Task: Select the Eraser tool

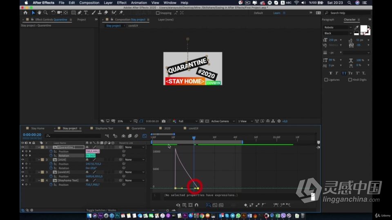Action: 106,13
